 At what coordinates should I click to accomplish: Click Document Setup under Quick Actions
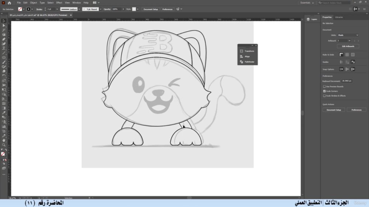tap(334, 110)
